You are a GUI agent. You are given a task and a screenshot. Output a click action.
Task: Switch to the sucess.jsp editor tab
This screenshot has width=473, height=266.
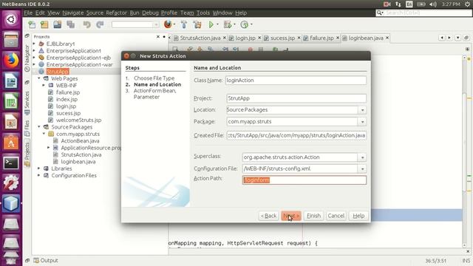coord(282,38)
